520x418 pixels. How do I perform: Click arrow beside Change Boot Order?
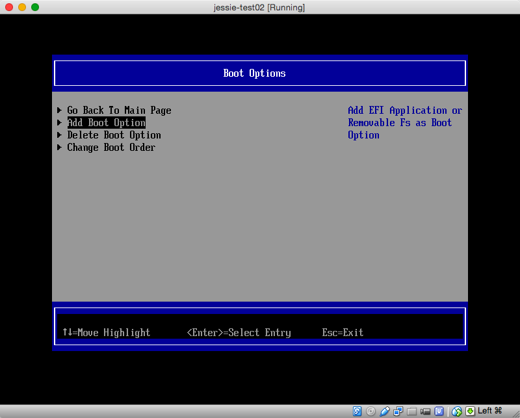tap(59, 148)
